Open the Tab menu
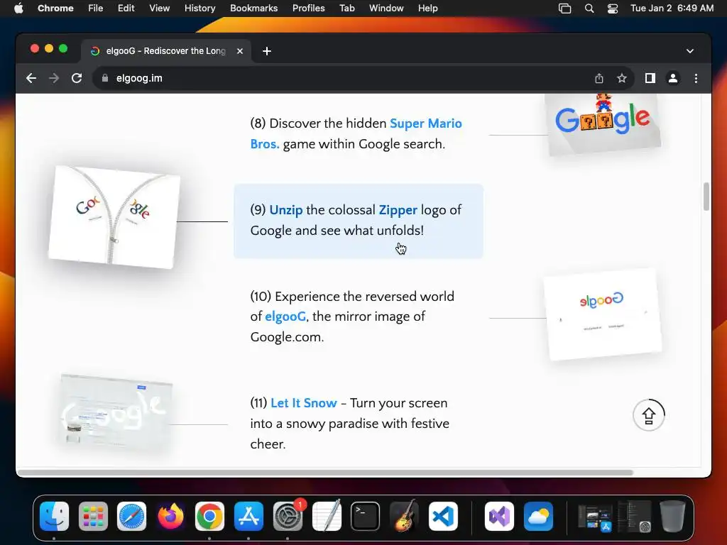727x545 pixels. pos(346,9)
